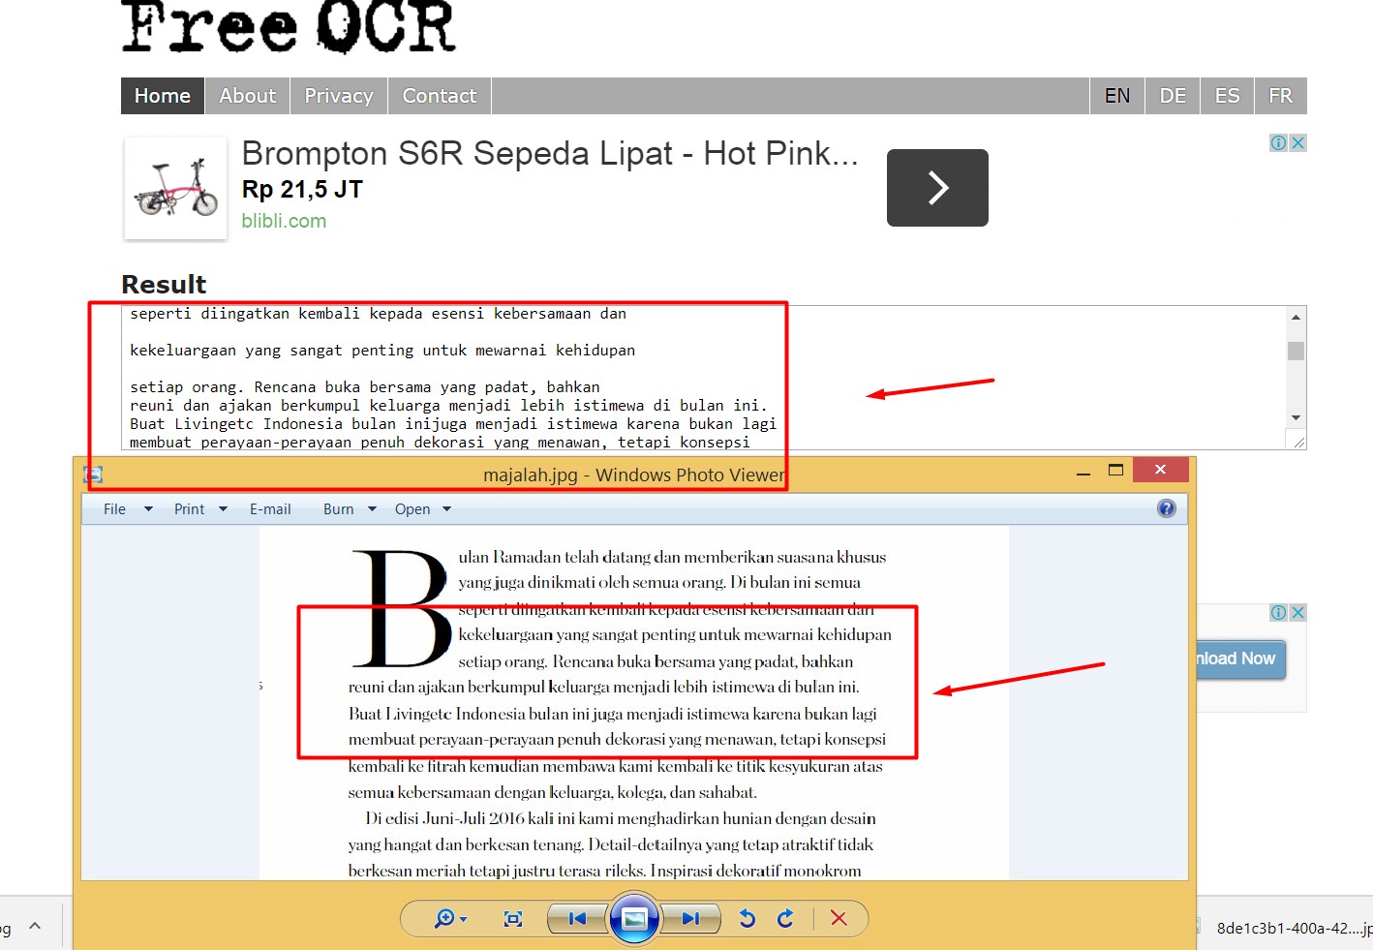The image size is (1373, 950).
Task: Open the blibli.com advertiser link
Action: 283,221
